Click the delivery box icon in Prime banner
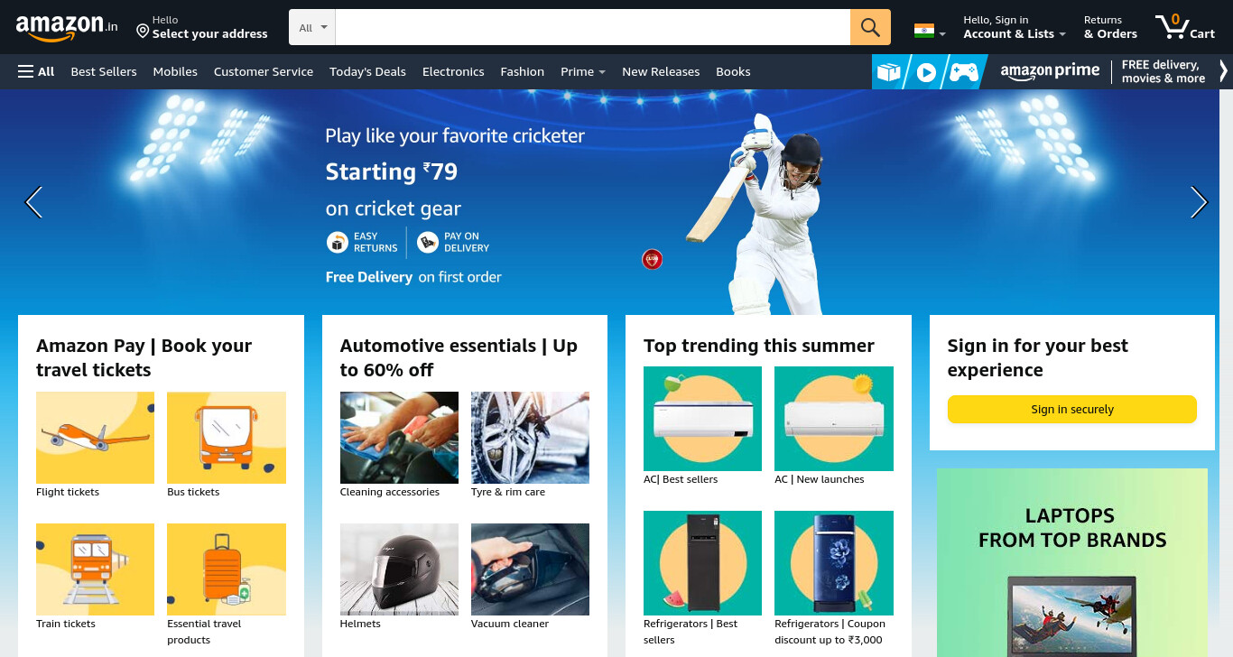Screen dimensions: 1233x657 point(889,72)
